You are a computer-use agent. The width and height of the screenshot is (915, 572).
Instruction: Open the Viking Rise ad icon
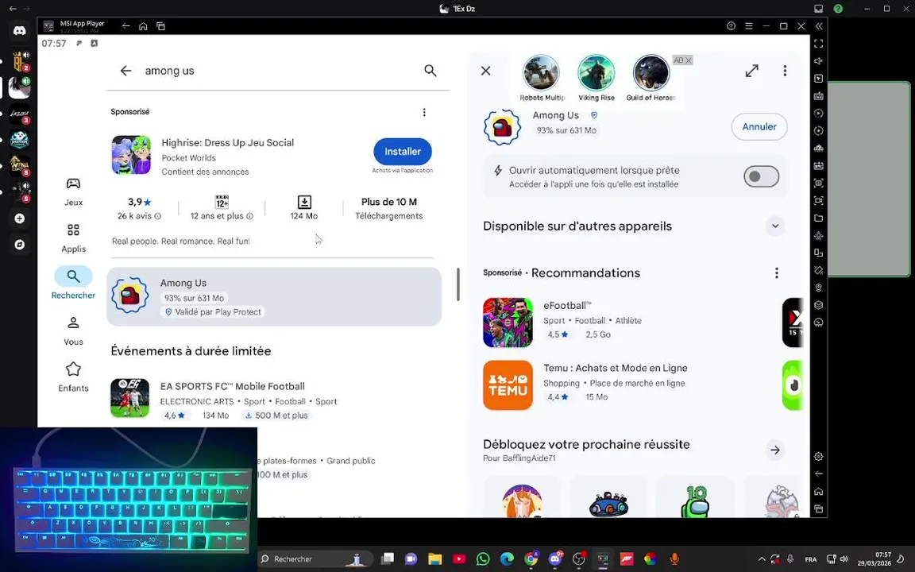(x=596, y=73)
